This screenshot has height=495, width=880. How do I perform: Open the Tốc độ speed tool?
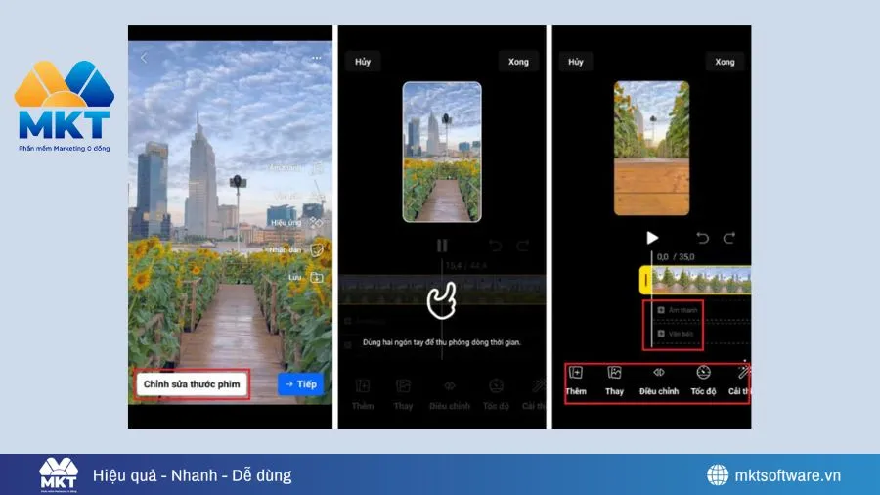pos(703,381)
